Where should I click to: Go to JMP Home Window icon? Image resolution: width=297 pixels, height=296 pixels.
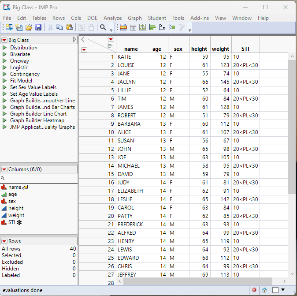pos(264,290)
